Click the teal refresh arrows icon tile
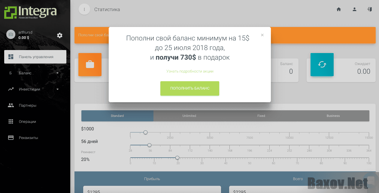The height and width of the screenshot is (193, 379). point(322,64)
